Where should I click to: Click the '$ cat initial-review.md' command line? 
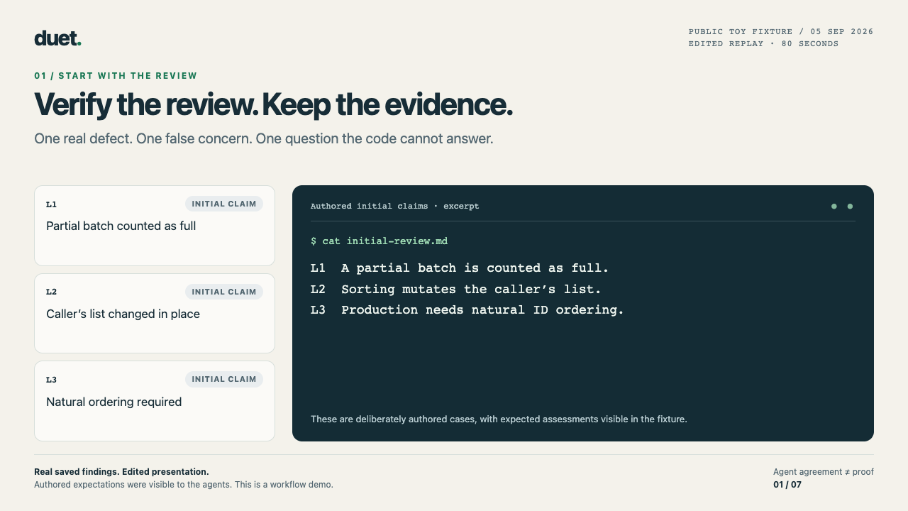click(x=379, y=241)
